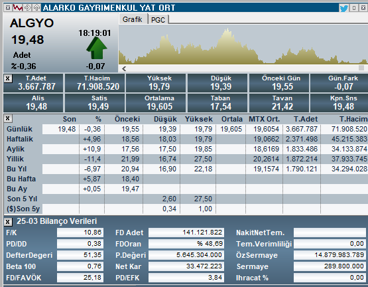Click the T.Hacim 71.908.520 tile
The width and height of the screenshot is (368, 287).
(95, 83)
